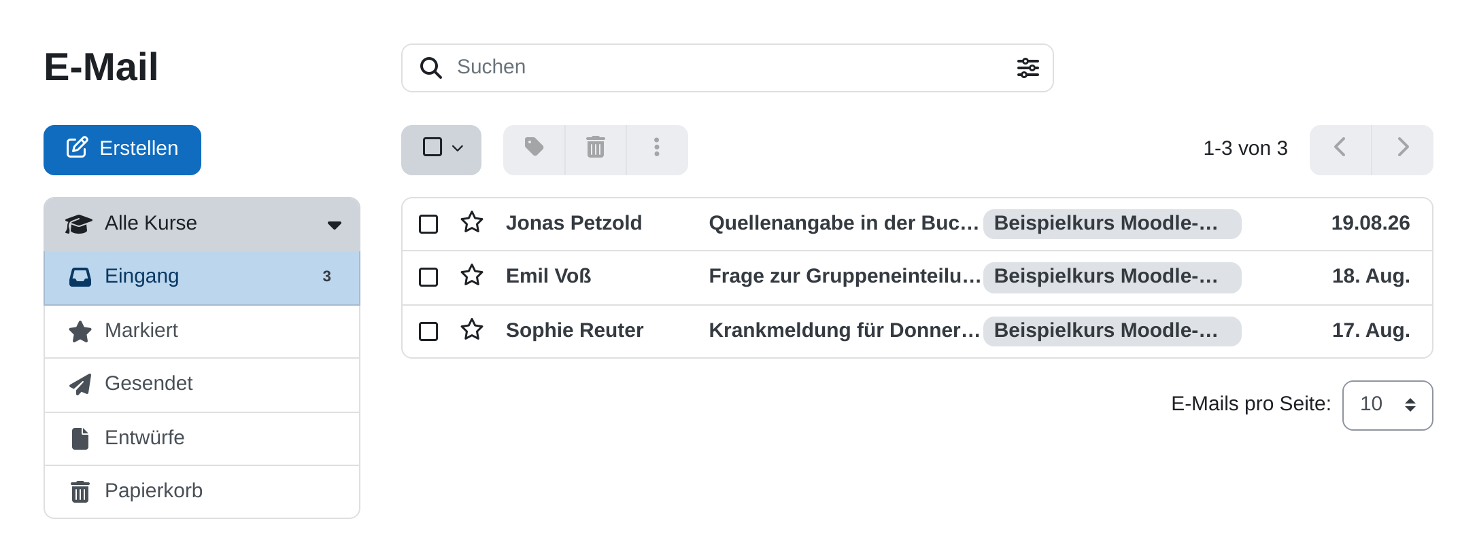Open email Quellenangabe in der Buc…
This screenshot has height=538, width=1477.
[x=843, y=223]
